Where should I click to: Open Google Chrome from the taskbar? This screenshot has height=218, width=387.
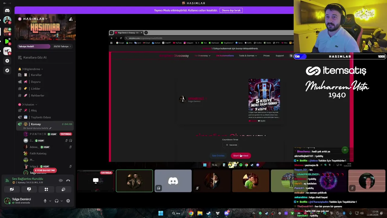191,213
